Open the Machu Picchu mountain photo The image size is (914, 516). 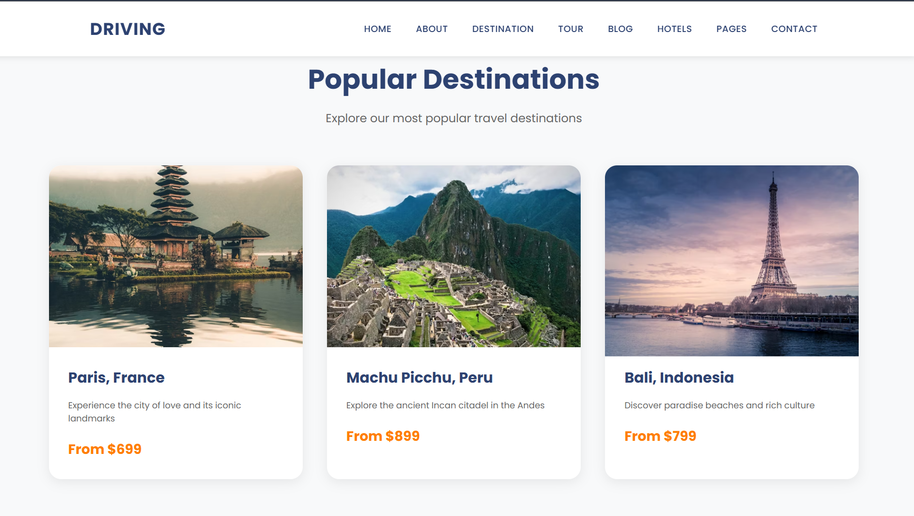coord(454,256)
